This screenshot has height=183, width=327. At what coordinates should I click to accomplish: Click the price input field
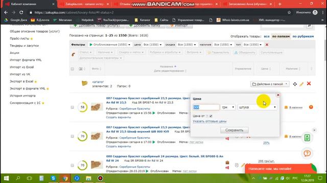206,107
